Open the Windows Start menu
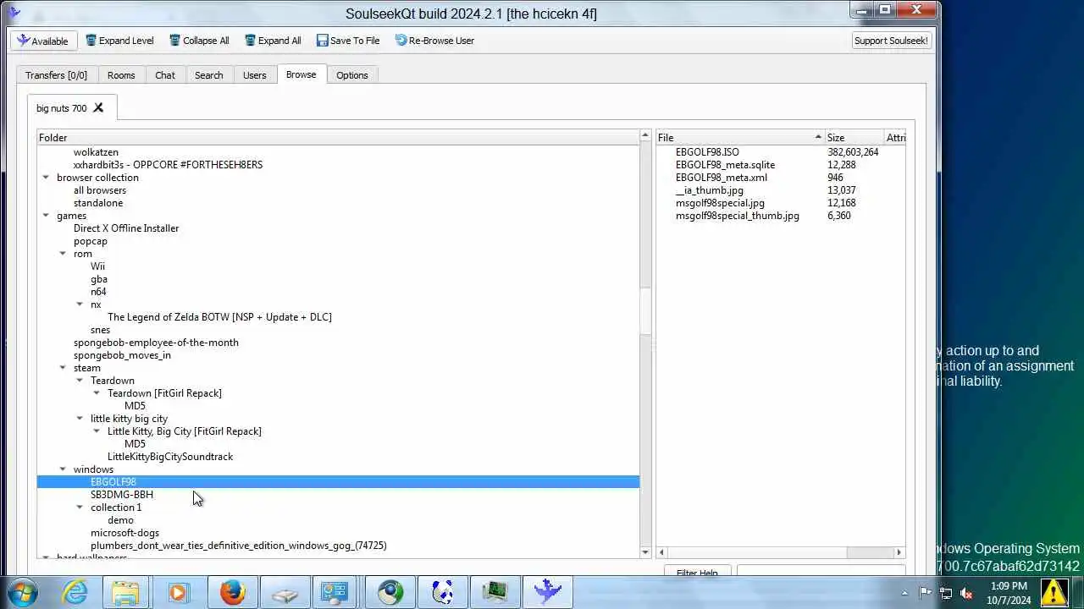The width and height of the screenshot is (1084, 609). pos(22,592)
